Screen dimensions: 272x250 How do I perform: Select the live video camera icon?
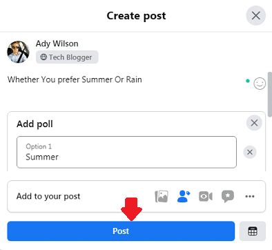pos(206,196)
